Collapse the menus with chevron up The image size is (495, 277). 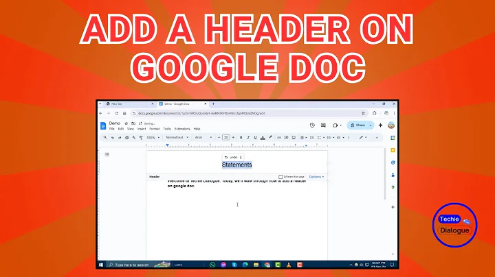coord(377,138)
